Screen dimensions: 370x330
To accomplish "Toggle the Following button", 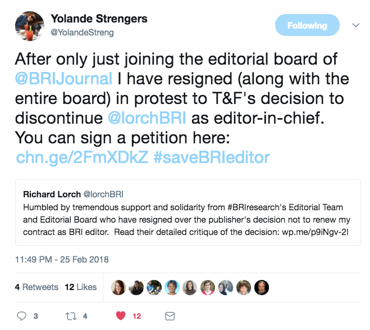I will 307,25.
